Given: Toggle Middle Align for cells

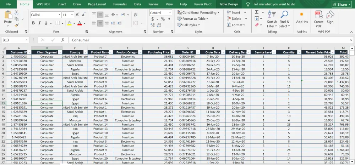Looking at the screenshot, I should 100,15.
